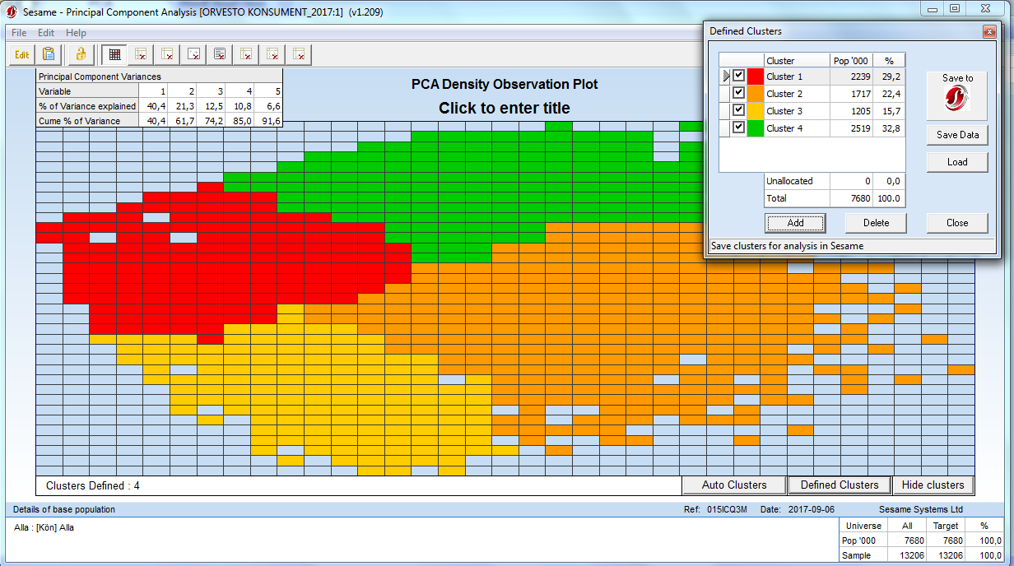Toggle the Cluster 2 checkbox
This screenshot has width=1014, height=566.
[x=739, y=93]
